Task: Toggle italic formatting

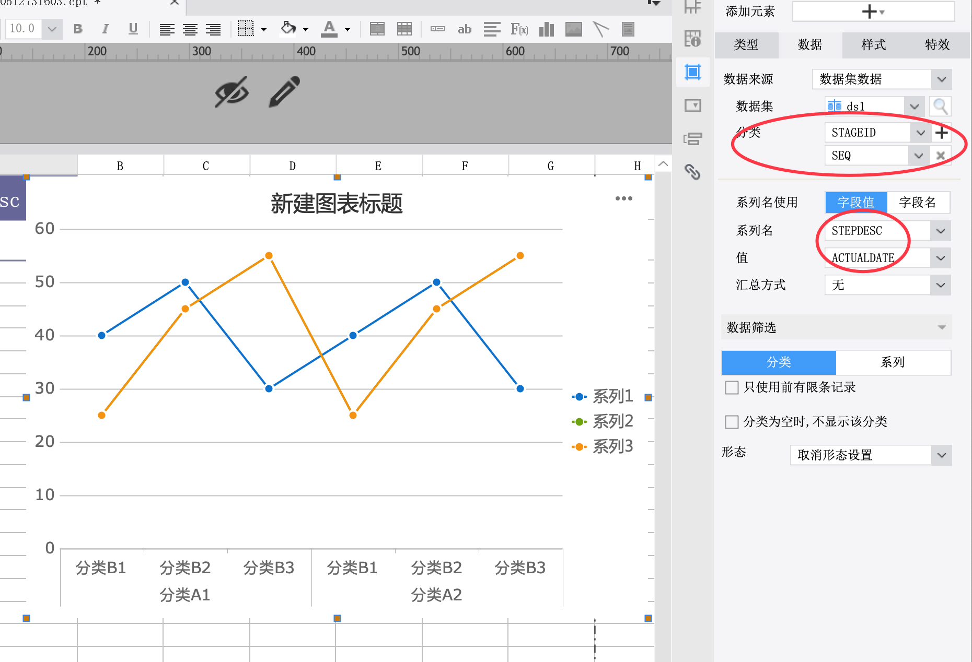Action: tap(105, 29)
